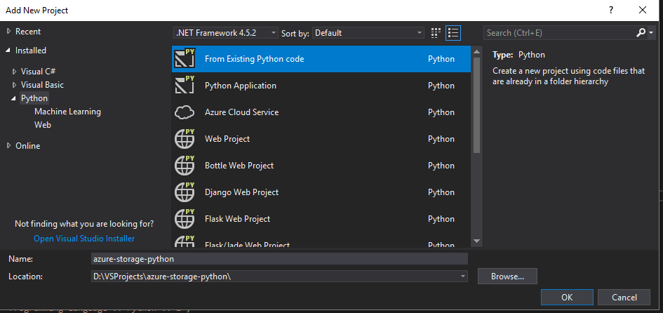Select Python Application template name
The height and width of the screenshot is (313, 663).
tap(241, 86)
